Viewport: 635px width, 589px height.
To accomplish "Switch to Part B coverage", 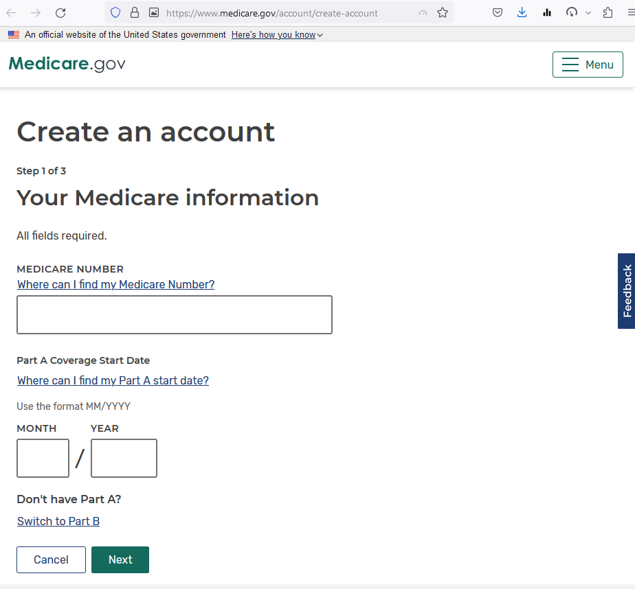I will coord(58,521).
